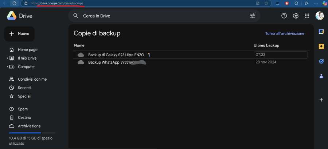328x149 pixels.
Task: Open Drive settings gear icon
Action: 296,16
